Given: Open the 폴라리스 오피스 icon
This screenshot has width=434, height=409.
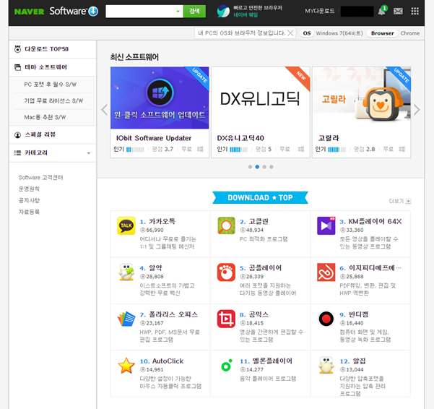Looking at the screenshot, I should (x=126, y=319).
